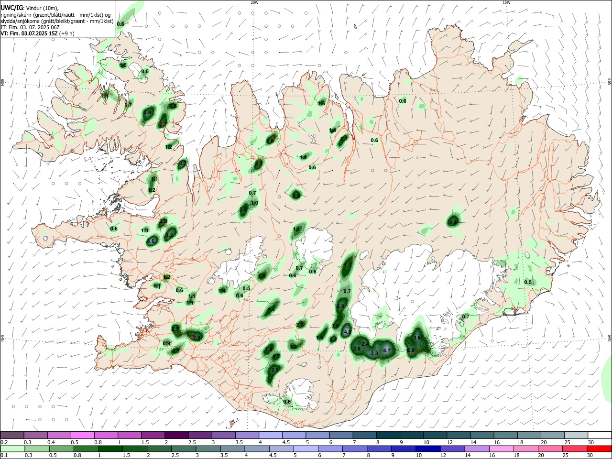Screen dimensions: 612x459
Task: Click the '3.2' precipitation value in west Iceland
Action: tap(169, 236)
